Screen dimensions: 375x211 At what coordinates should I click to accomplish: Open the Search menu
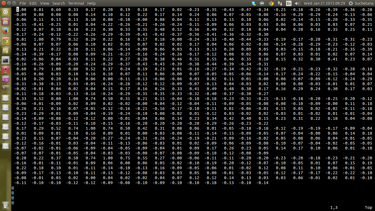[x=58, y=3]
